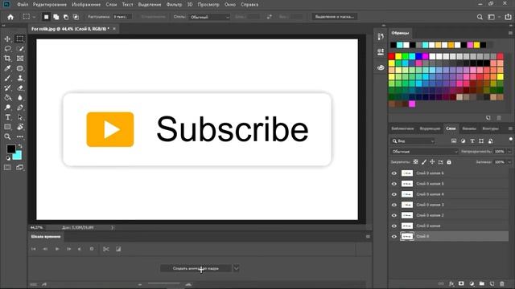Open the 'Файл' menu
The height and width of the screenshot is (289, 515).
(x=23, y=5)
